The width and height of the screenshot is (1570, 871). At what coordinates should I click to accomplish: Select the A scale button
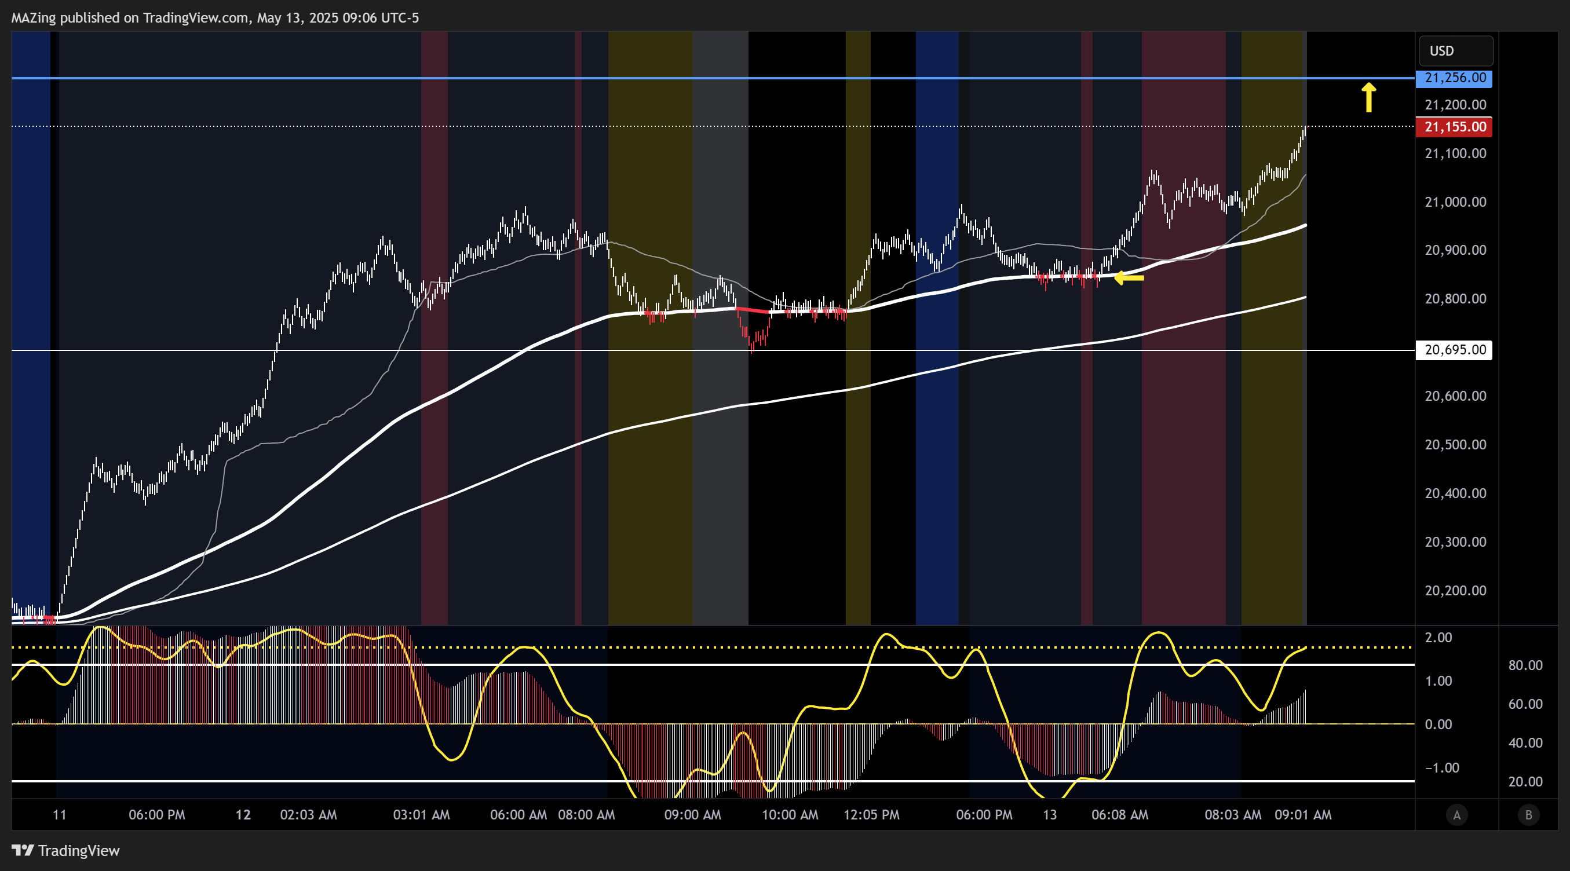[1456, 815]
